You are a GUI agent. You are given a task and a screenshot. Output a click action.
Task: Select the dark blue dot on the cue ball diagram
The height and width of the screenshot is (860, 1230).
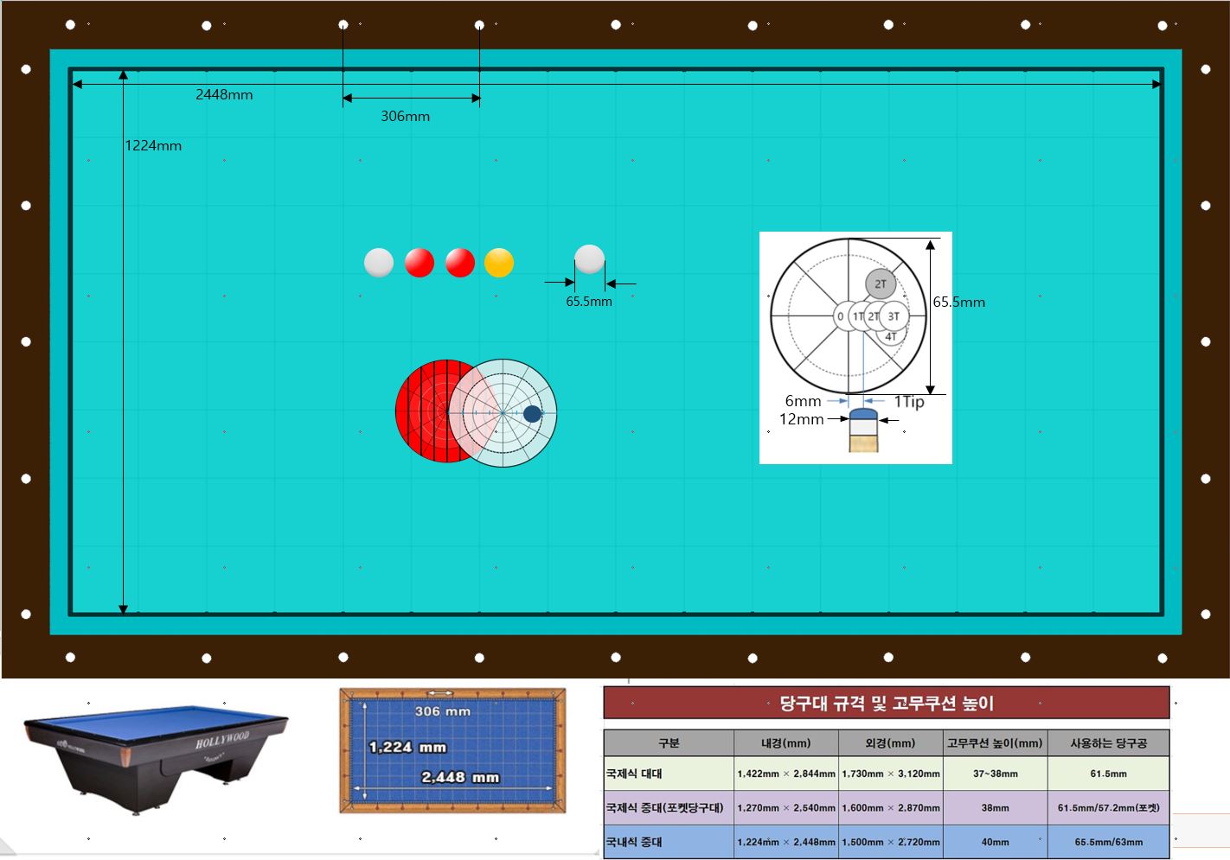tap(532, 414)
